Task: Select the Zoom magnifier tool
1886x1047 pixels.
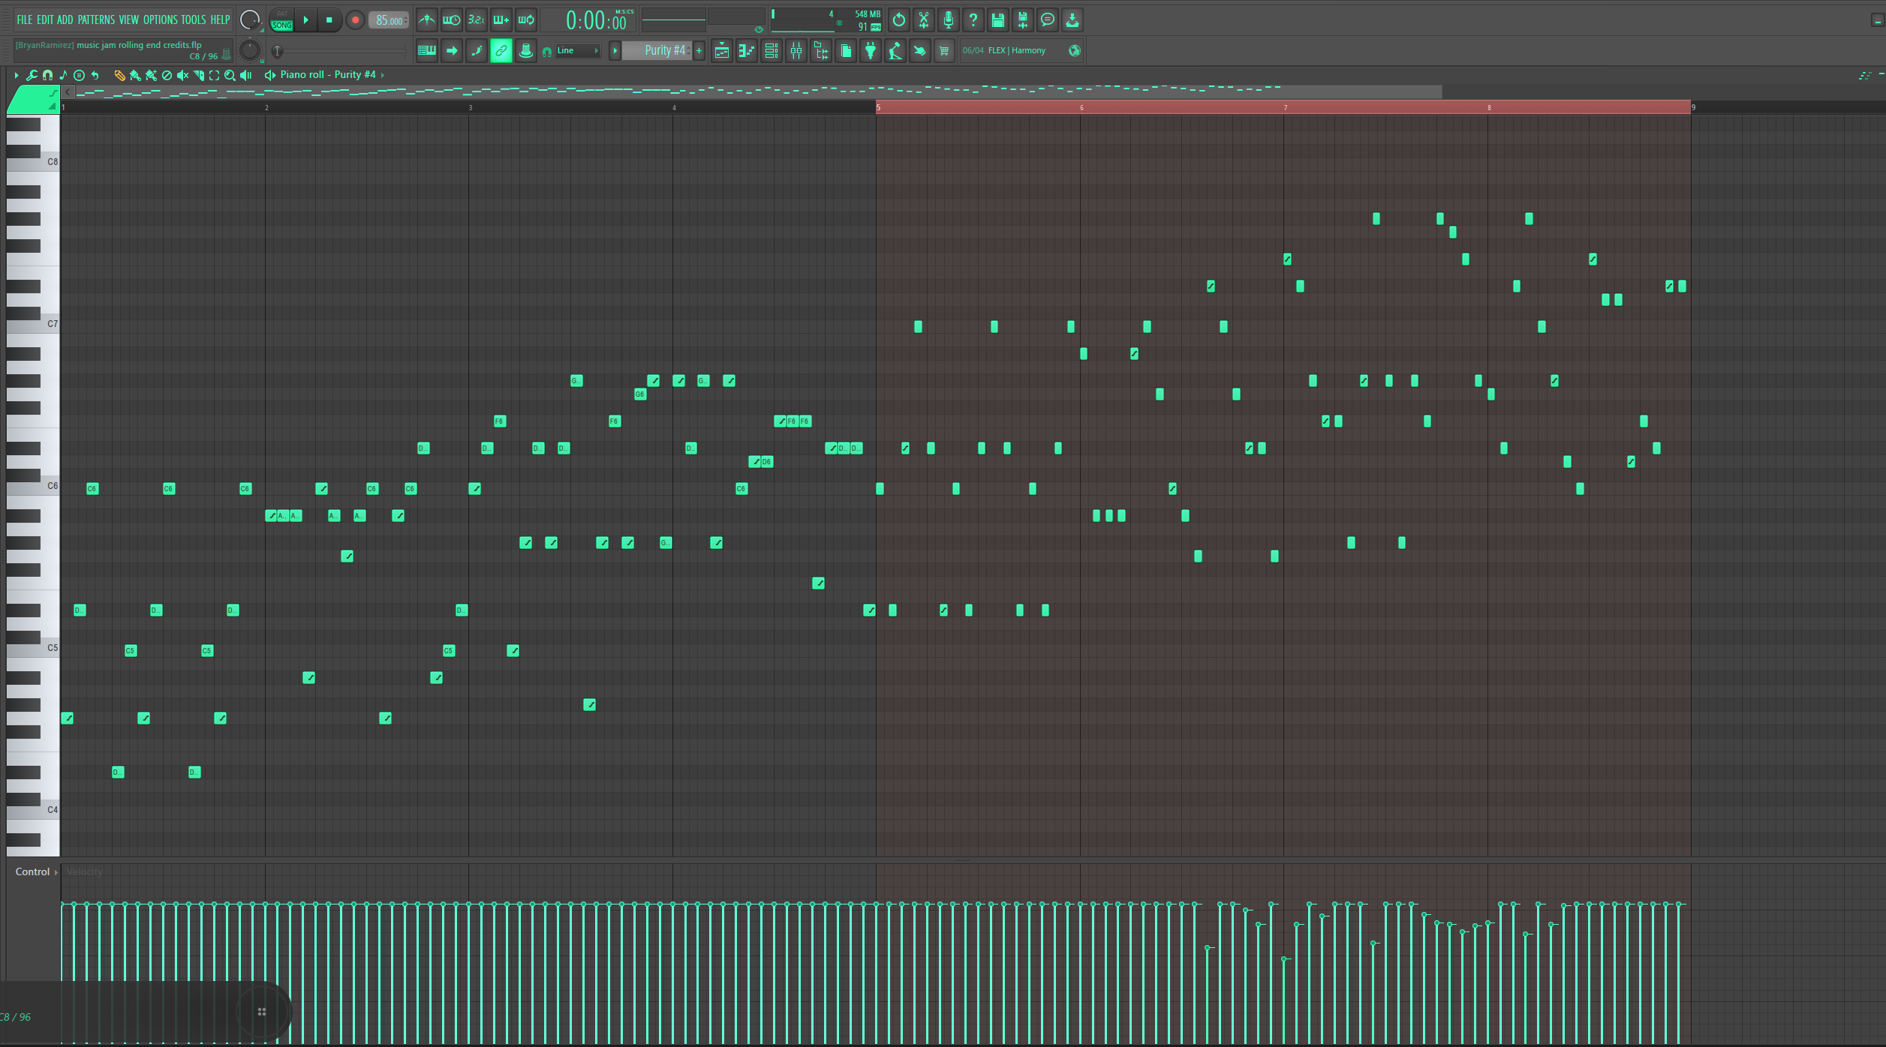Action: coord(230,75)
